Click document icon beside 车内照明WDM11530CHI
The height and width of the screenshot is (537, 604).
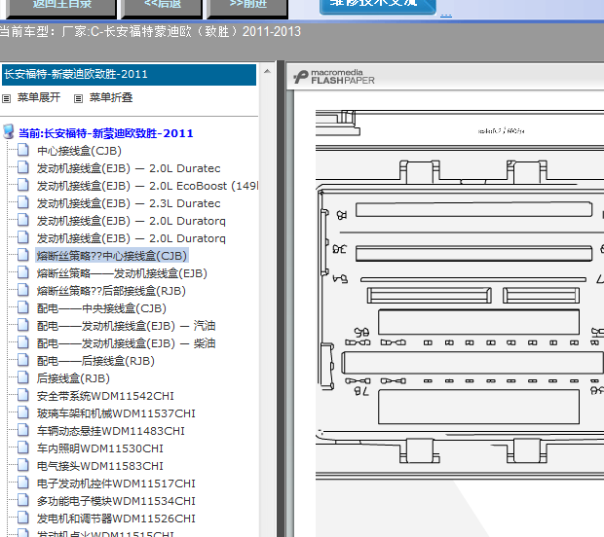click(x=23, y=447)
